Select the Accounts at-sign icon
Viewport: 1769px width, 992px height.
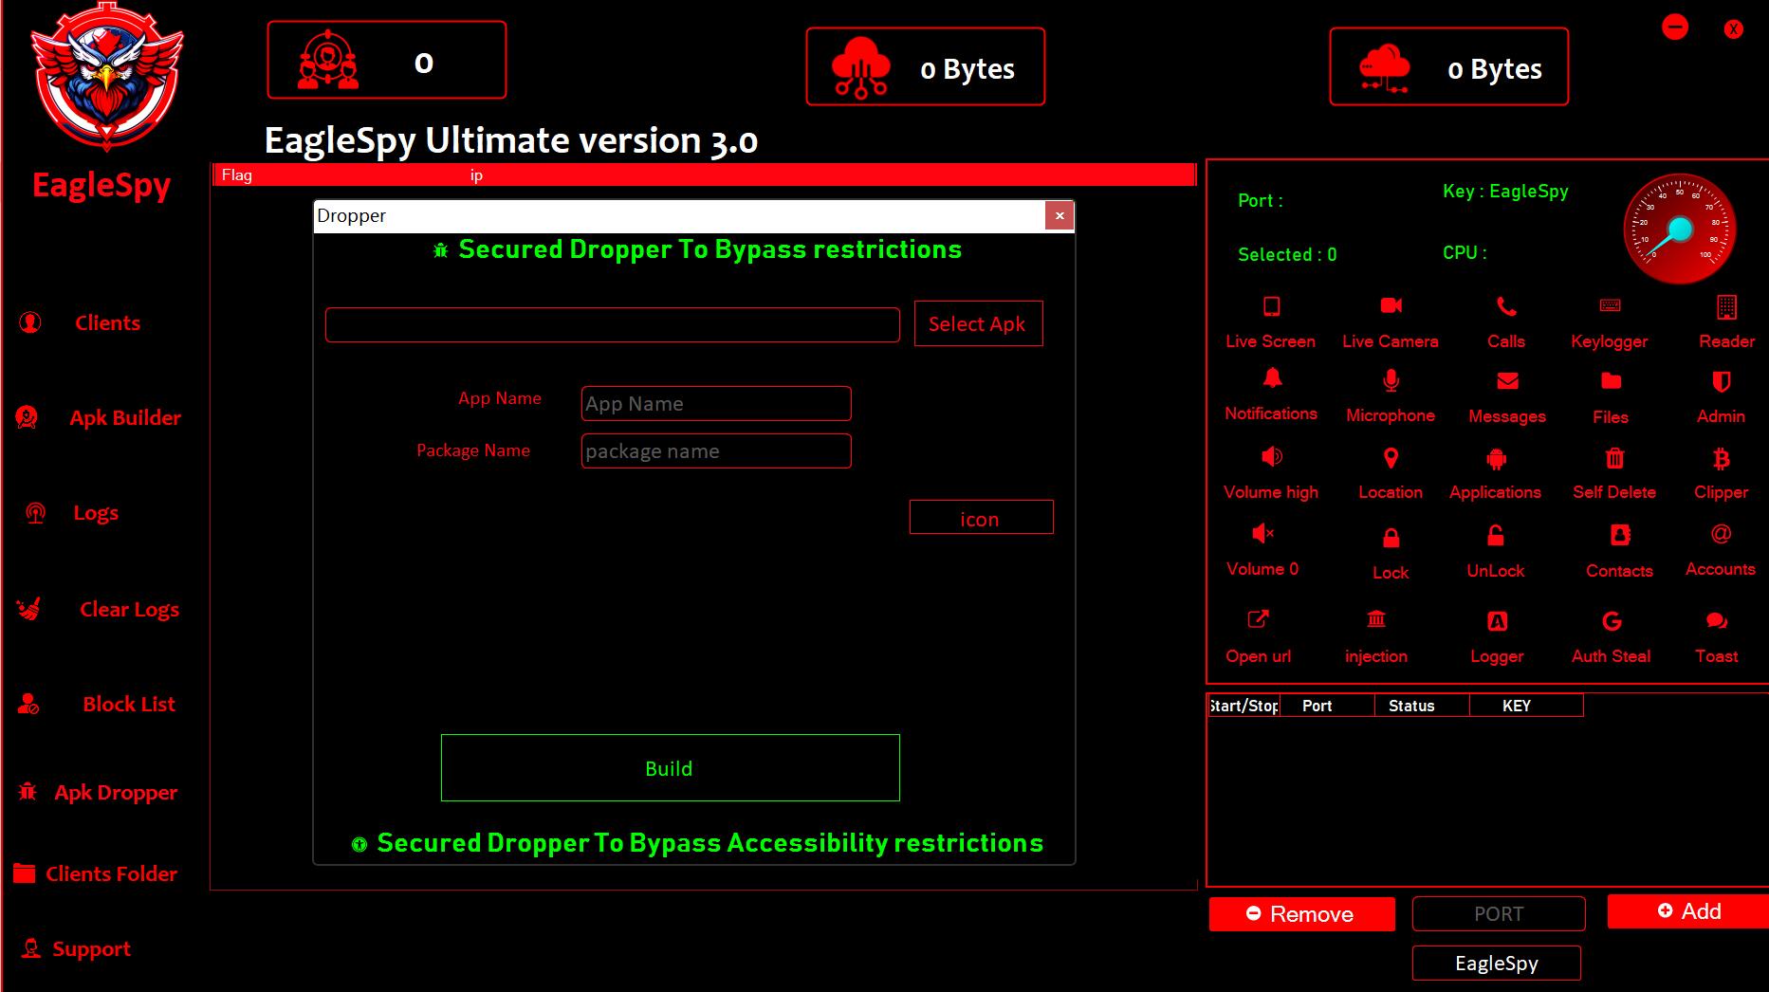coord(1721,534)
